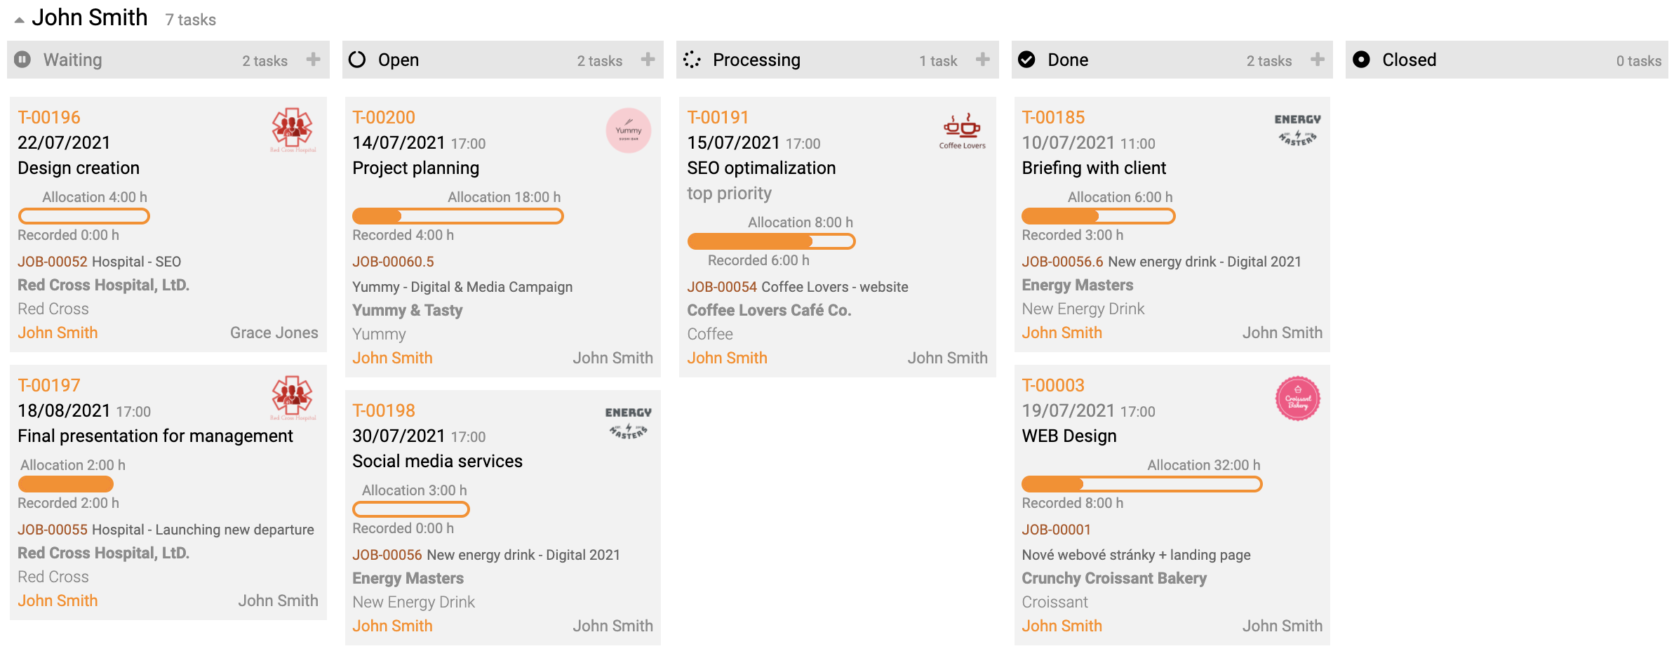Add a task to the Processing column
Viewport: 1674px width, 651px height.
(x=982, y=60)
